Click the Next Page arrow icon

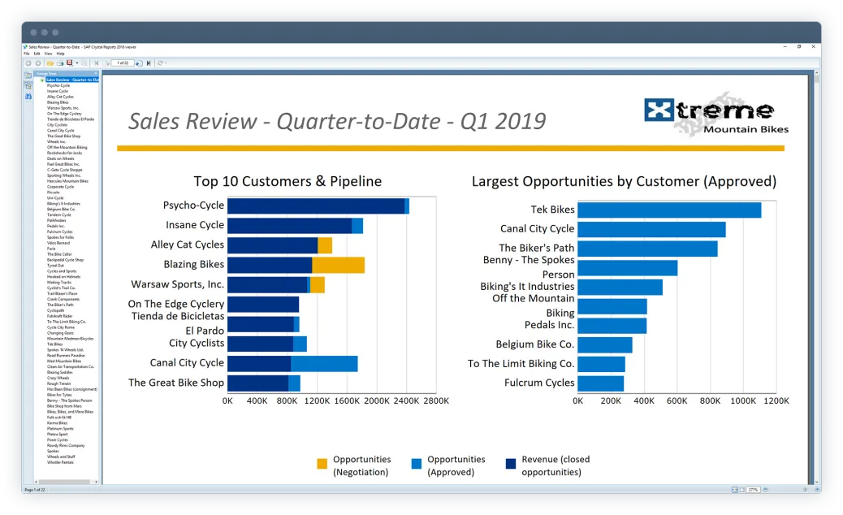click(139, 63)
